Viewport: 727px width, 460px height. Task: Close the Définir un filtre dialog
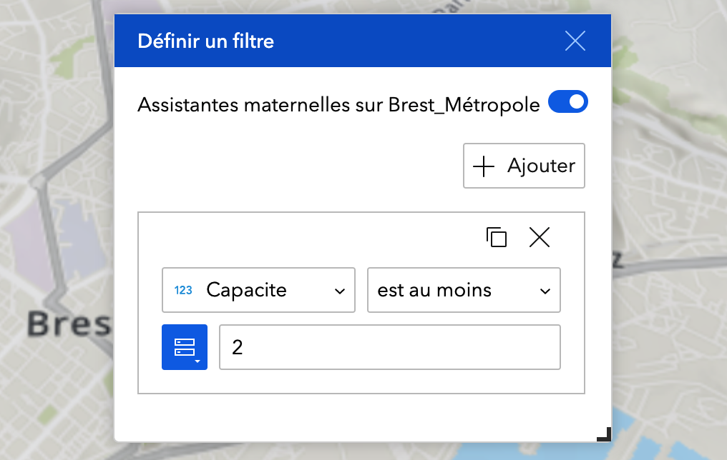(575, 41)
